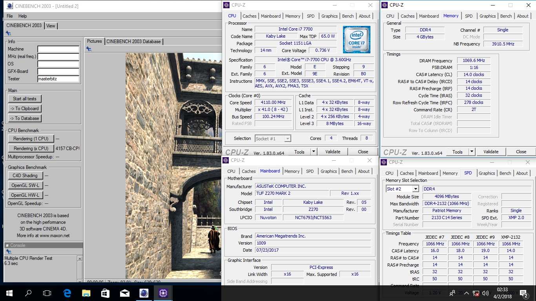Click pin icon below CINEBENCH 2003 tab

8,33
